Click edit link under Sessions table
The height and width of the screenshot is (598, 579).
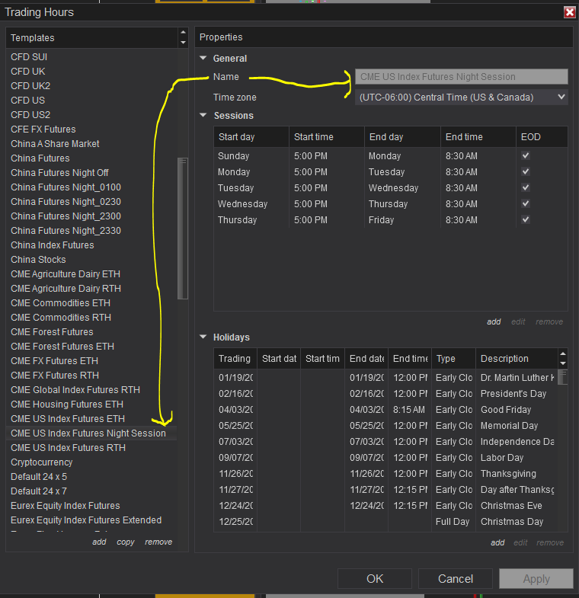click(x=518, y=321)
